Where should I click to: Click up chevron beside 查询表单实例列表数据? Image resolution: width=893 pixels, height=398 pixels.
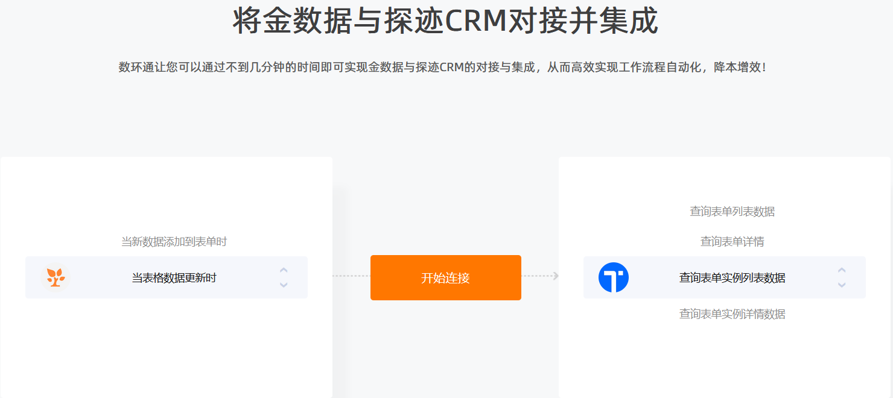(x=842, y=270)
